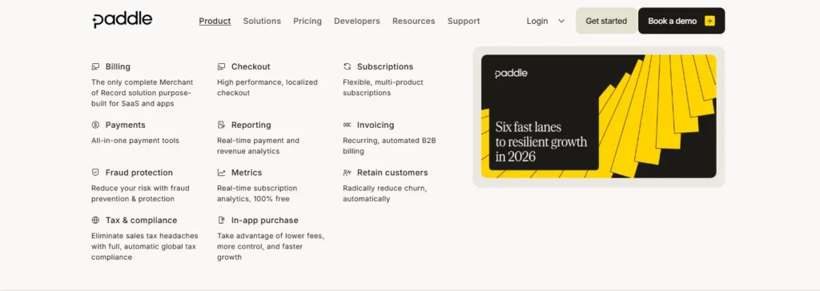Click the Login link
Screen dimensions: 820x291
tap(537, 21)
